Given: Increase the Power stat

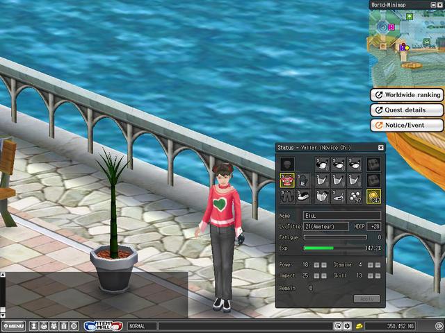Looking at the screenshot, I should click(316, 265).
